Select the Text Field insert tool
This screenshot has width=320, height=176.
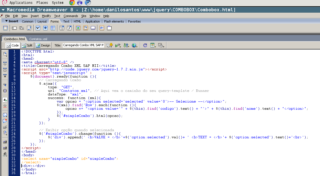point(14,28)
